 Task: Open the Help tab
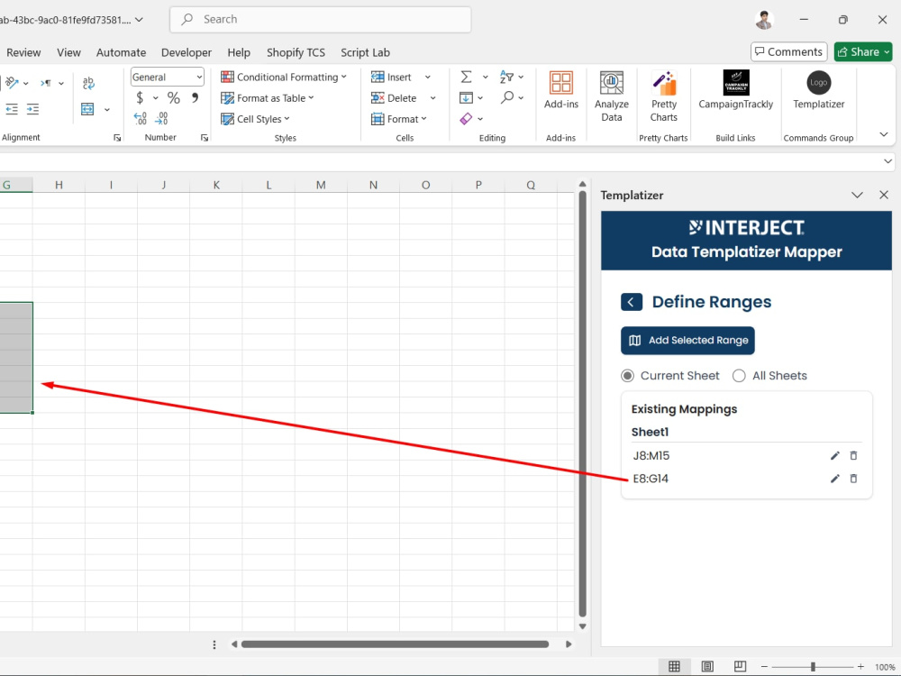click(x=239, y=52)
